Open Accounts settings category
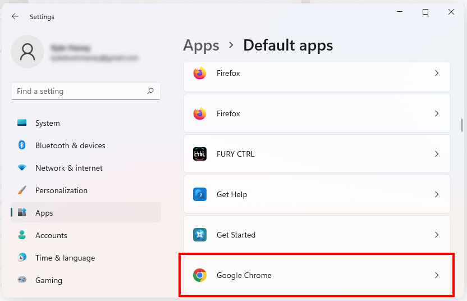This screenshot has width=467, height=301. tap(86, 235)
